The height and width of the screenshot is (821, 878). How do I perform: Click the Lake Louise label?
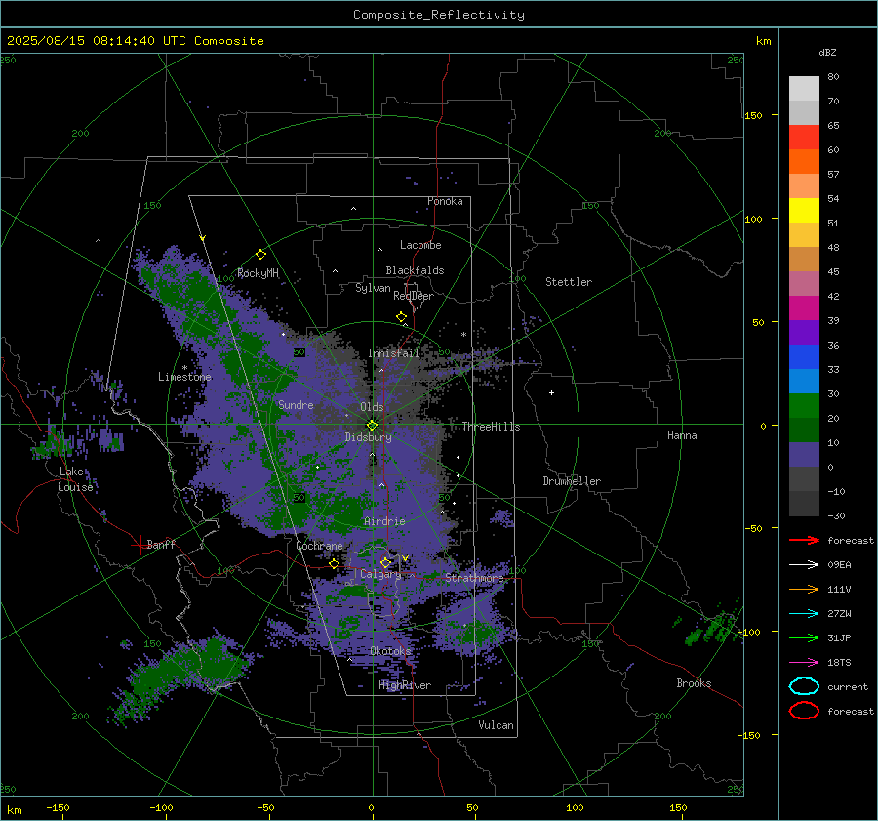point(75,479)
